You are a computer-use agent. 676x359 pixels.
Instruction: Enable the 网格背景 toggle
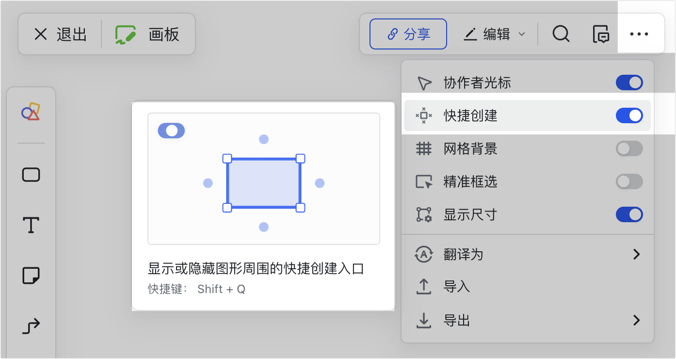[x=629, y=148]
